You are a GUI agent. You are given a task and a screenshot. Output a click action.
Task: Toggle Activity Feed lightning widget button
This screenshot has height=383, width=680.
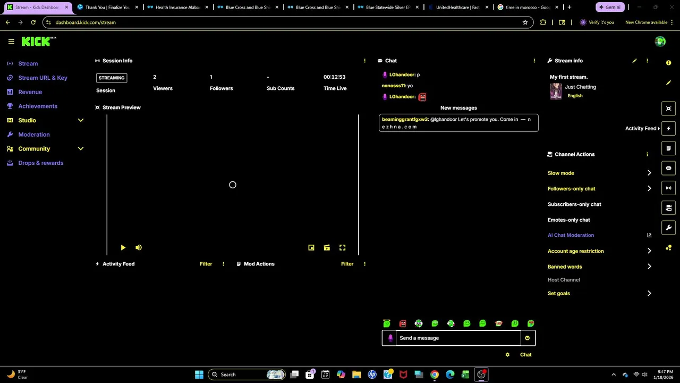669,128
